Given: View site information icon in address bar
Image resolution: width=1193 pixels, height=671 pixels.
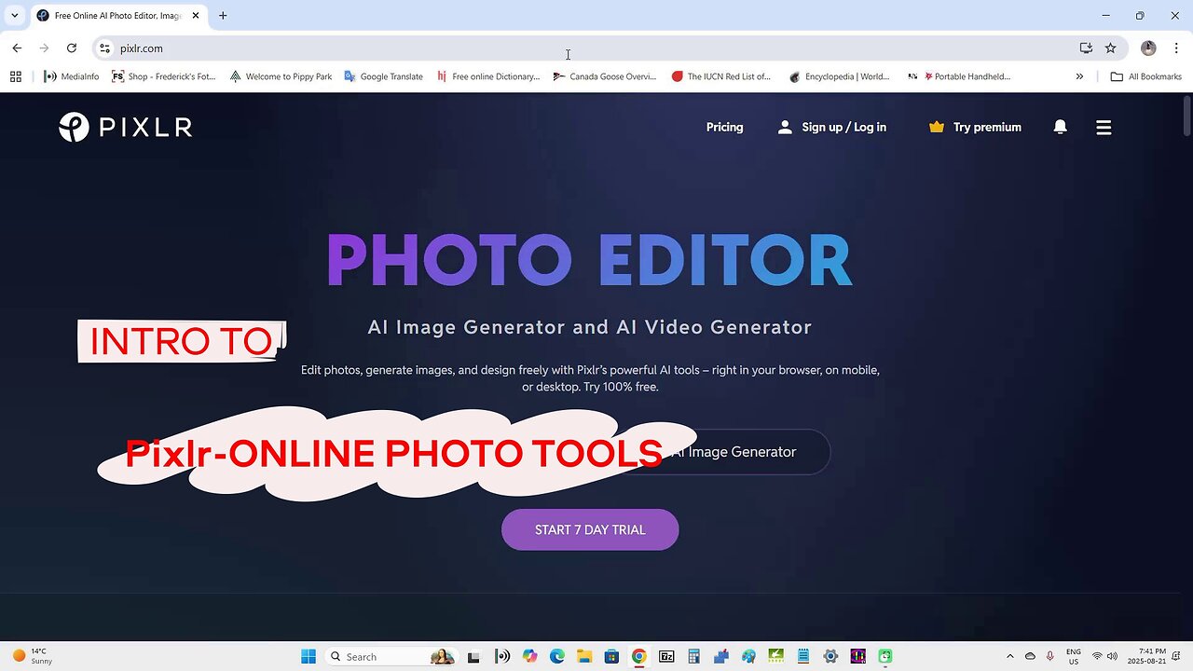Looking at the screenshot, I should click(x=104, y=48).
